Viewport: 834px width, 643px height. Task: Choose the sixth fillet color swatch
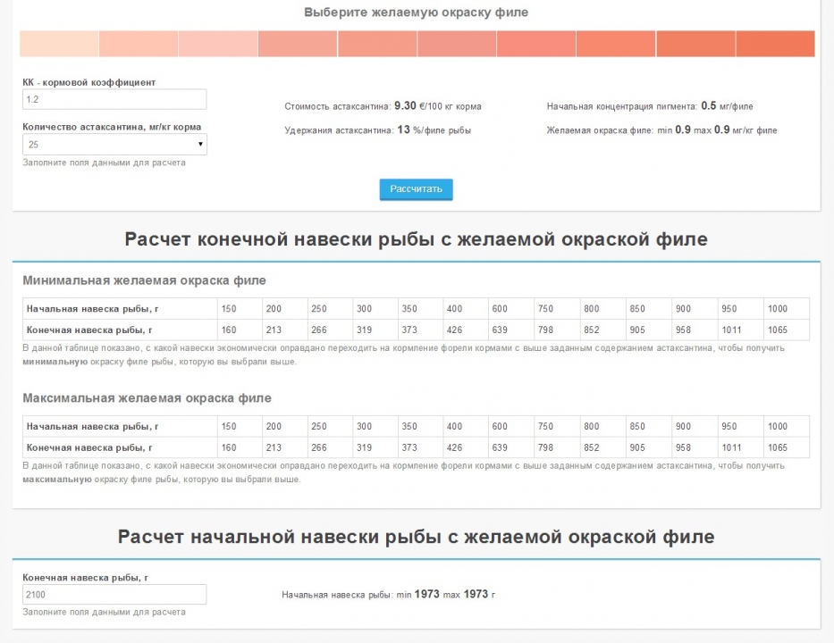pos(457,44)
